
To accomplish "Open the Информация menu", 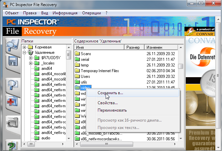I will (x=65, y=13).
